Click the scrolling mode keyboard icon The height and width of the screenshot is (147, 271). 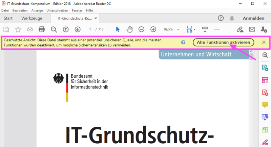(x=205, y=29)
